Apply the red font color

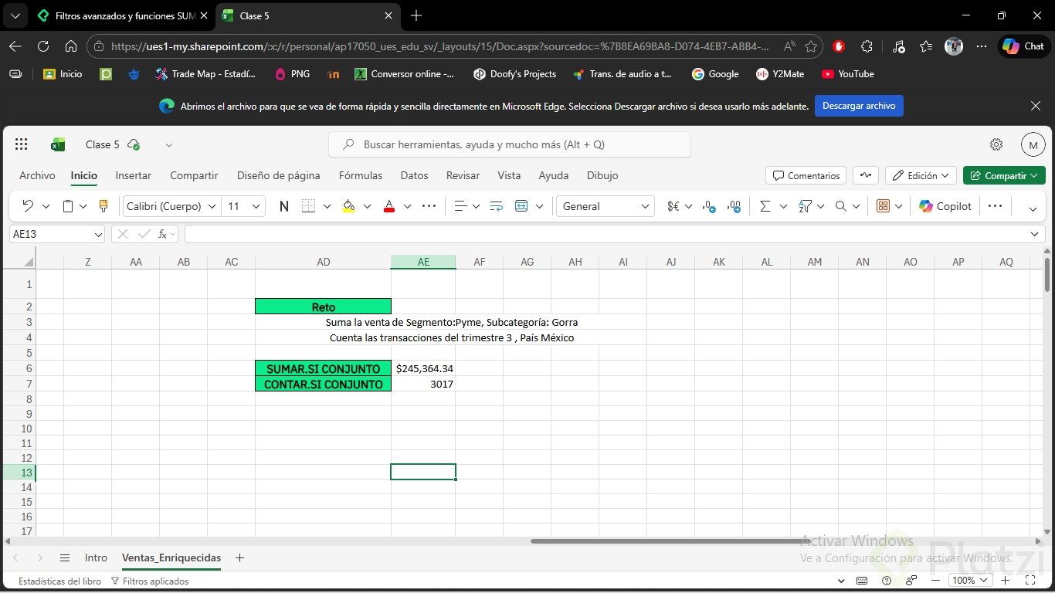[x=389, y=206]
